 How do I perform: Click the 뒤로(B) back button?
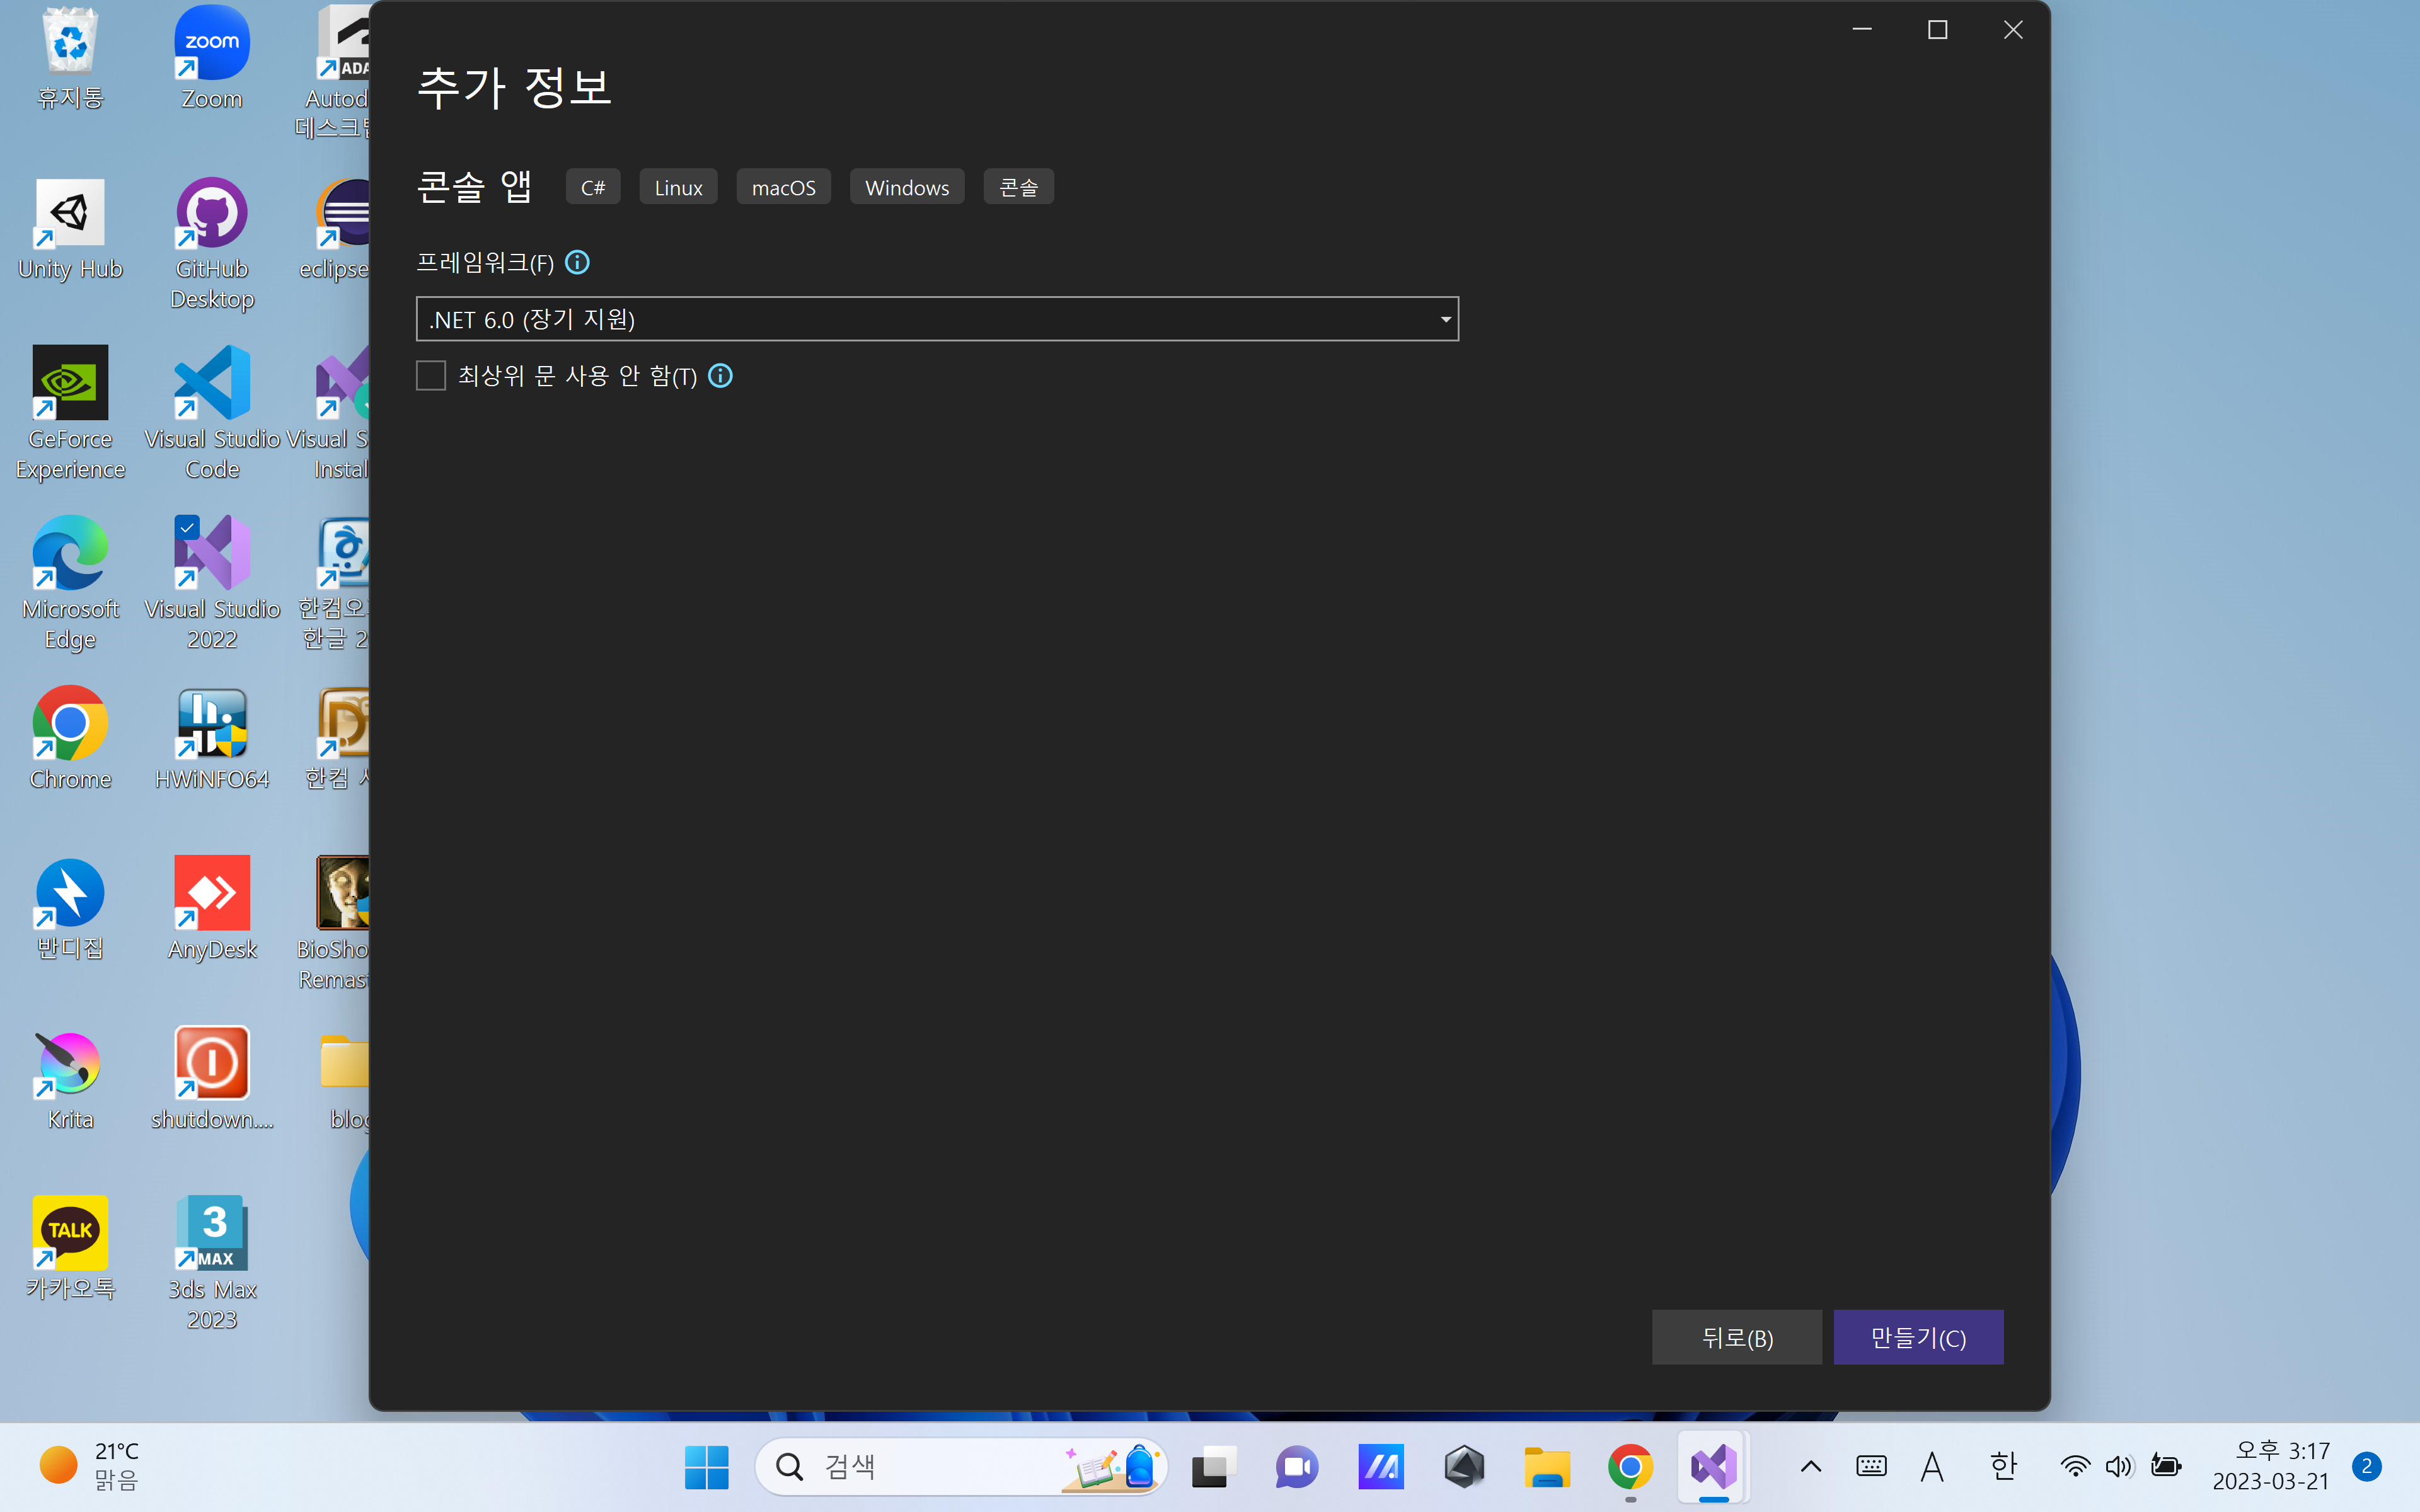[1736, 1337]
